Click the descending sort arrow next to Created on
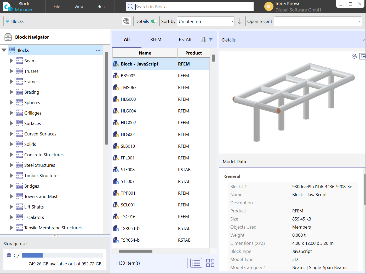 coord(240,21)
